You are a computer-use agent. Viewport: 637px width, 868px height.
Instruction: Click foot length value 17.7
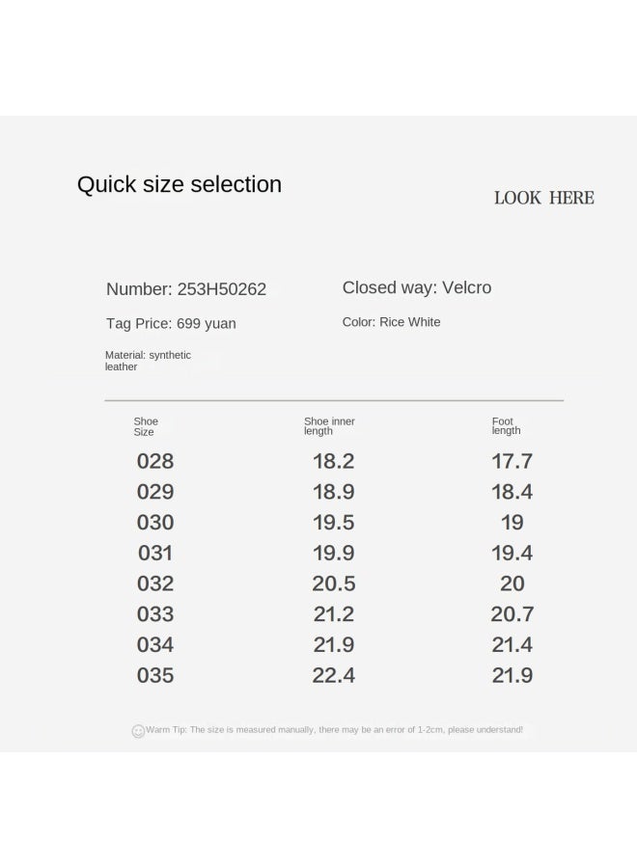click(x=512, y=461)
